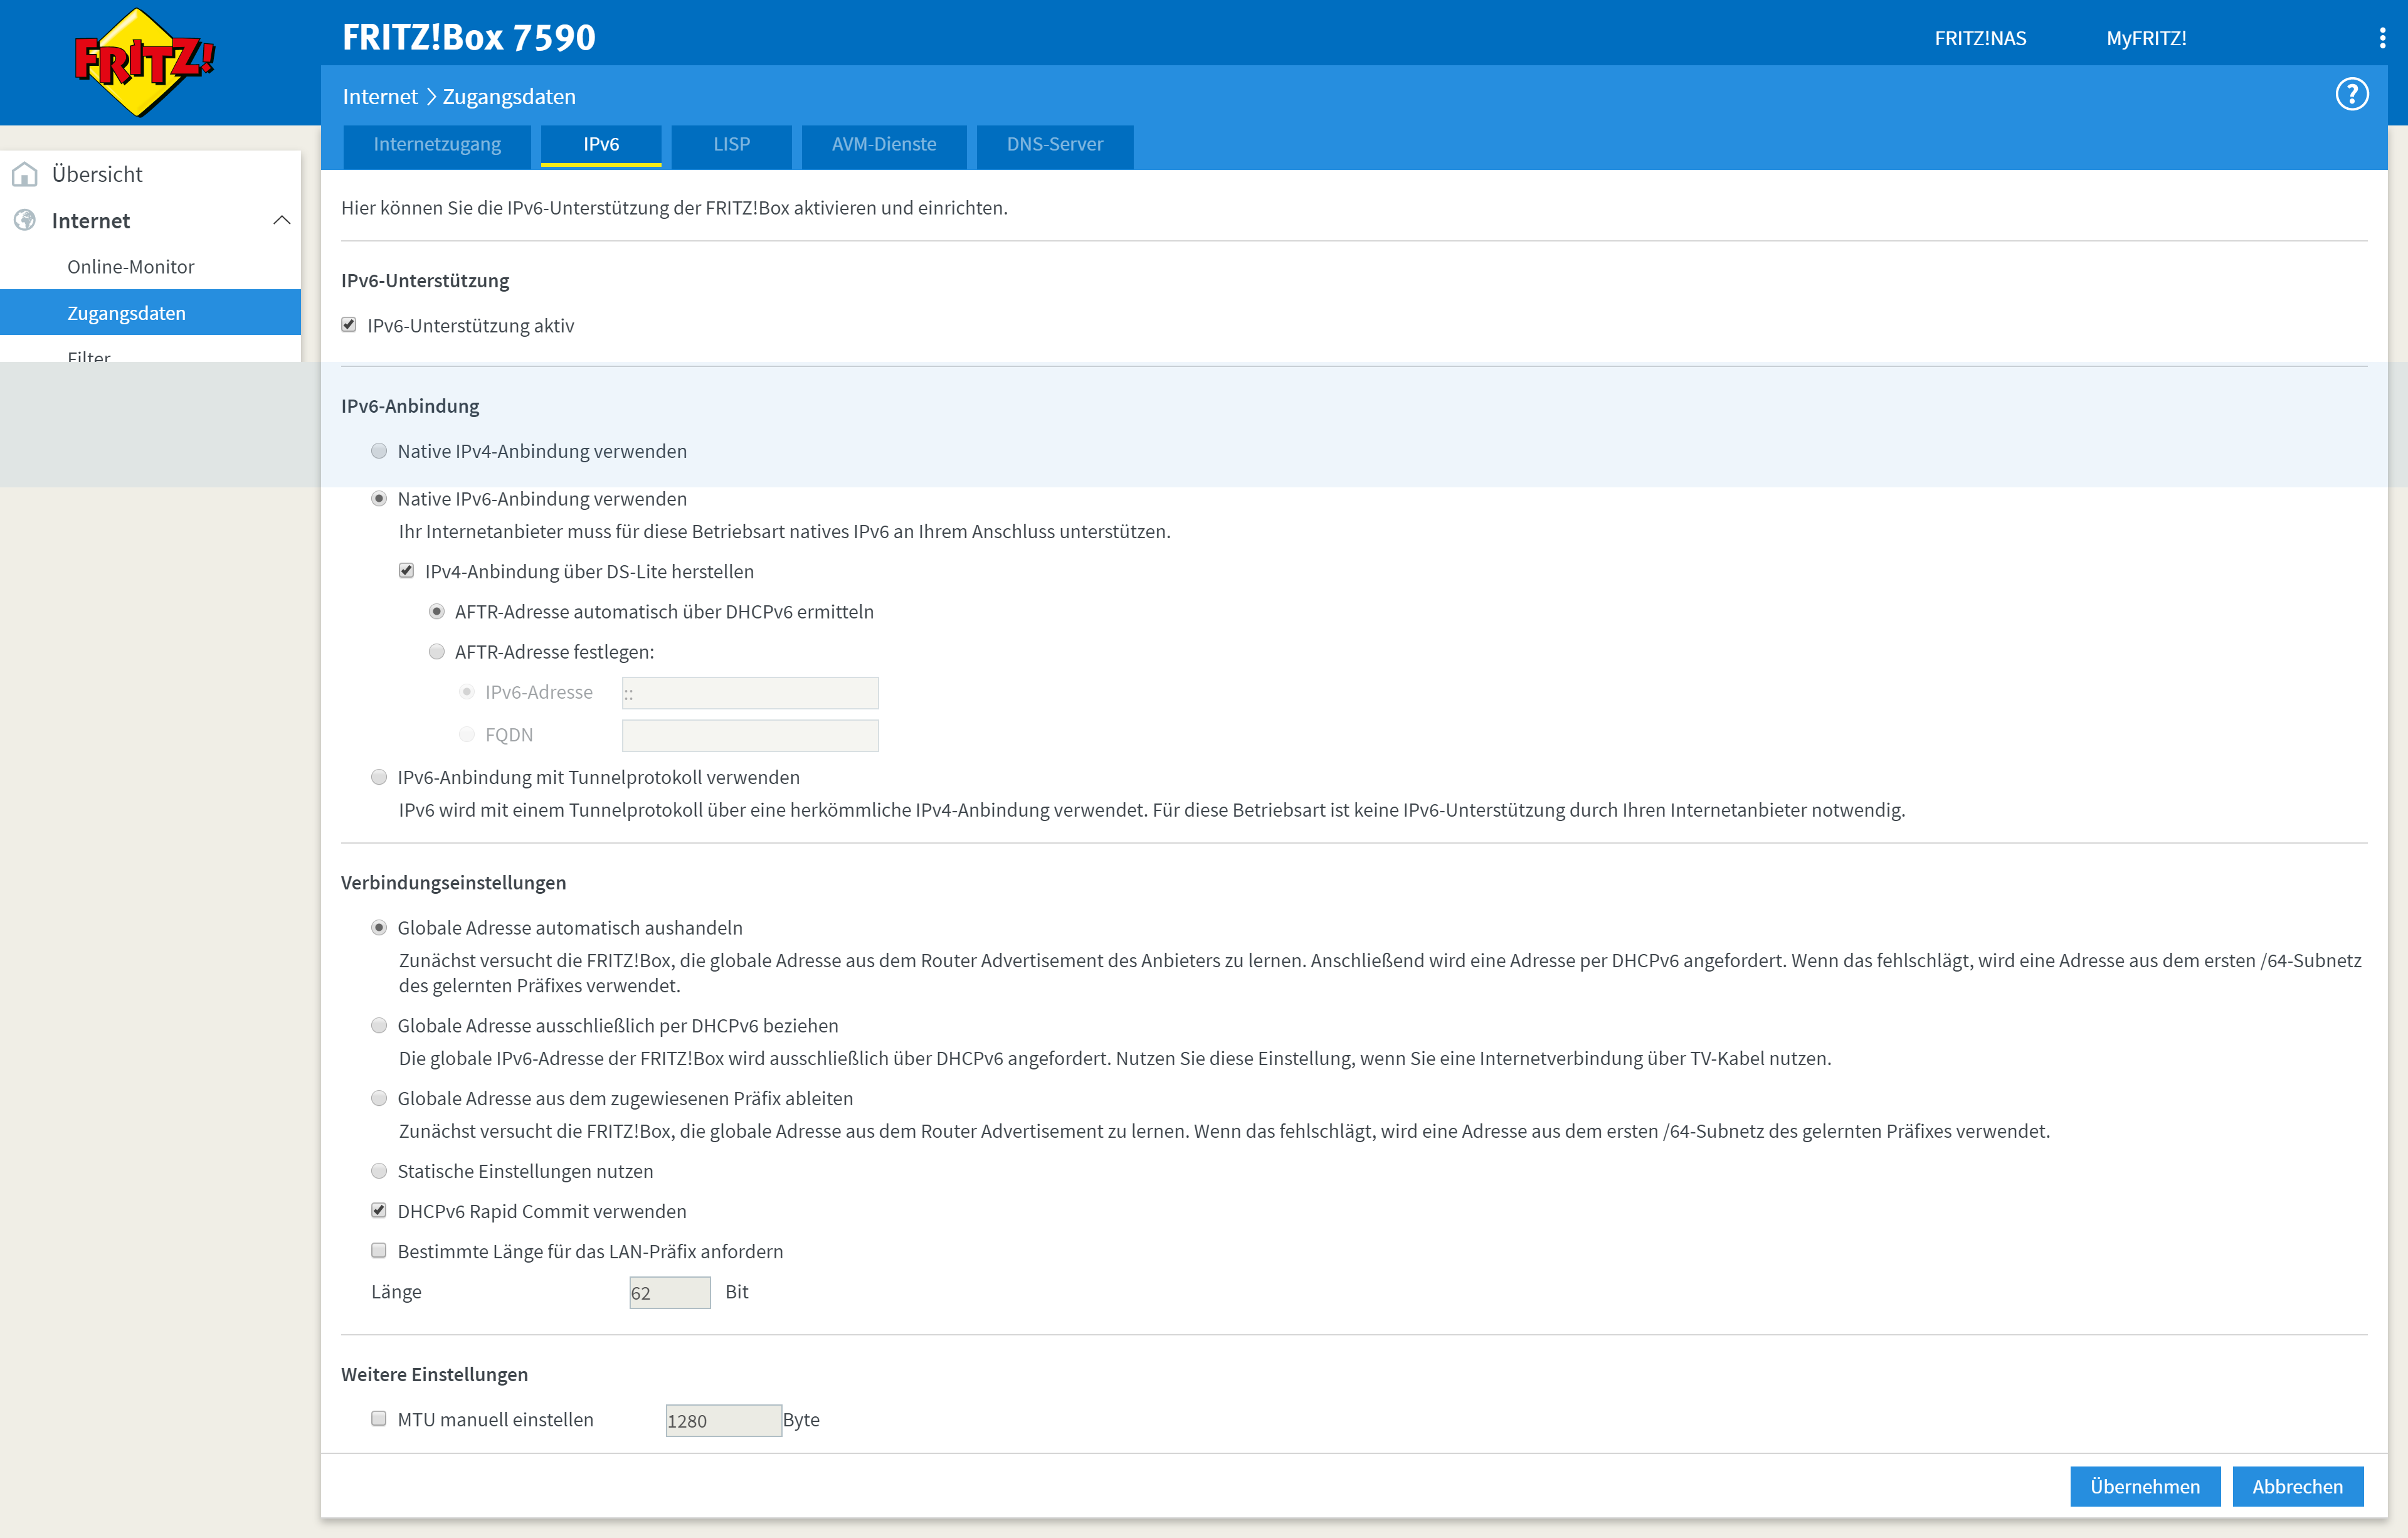Screen dimensions: 2408x1538
Task: Select Native IPv4-Anbindung verwenden radio button
Action: pyautogui.click(x=379, y=451)
